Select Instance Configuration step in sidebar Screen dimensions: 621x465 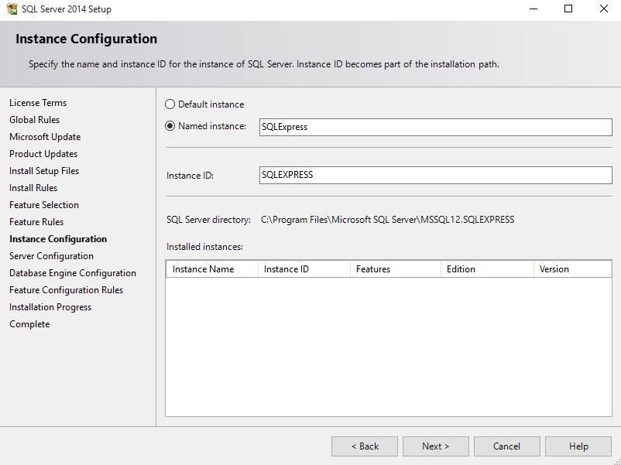[x=58, y=238]
